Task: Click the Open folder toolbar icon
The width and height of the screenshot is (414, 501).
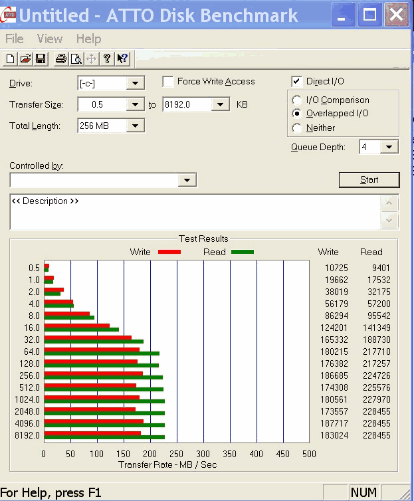Action: pyautogui.click(x=25, y=59)
